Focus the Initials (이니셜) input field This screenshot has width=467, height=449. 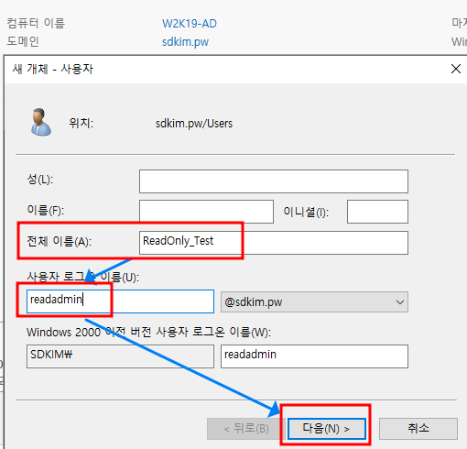pyautogui.click(x=377, y=212)
